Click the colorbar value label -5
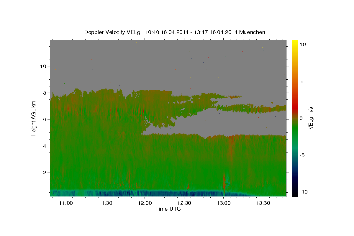 [302, 155]
